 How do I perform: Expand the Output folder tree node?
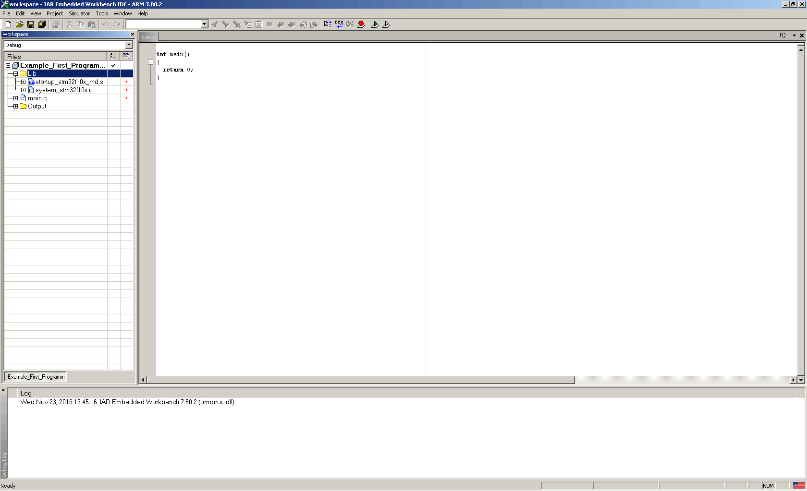pyautogui.click(x=15, y=106)
